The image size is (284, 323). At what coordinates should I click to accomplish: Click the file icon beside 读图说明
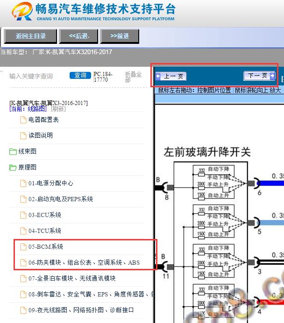(23, 135)
